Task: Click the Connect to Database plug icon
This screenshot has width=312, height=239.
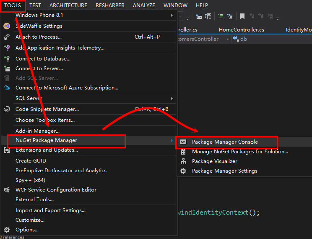Action: coord(7,59)
